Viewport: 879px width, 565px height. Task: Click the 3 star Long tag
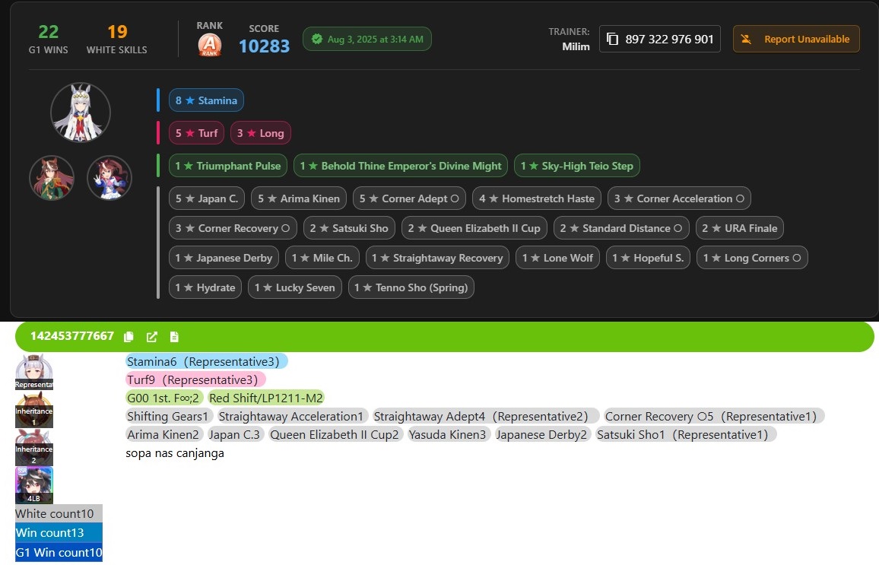click(261, 133)
